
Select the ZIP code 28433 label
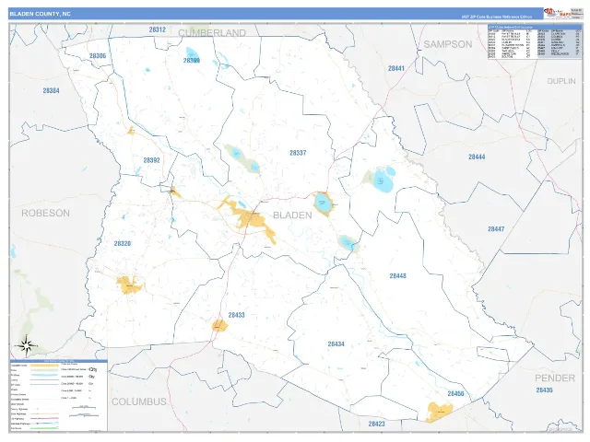click(236, 315)
